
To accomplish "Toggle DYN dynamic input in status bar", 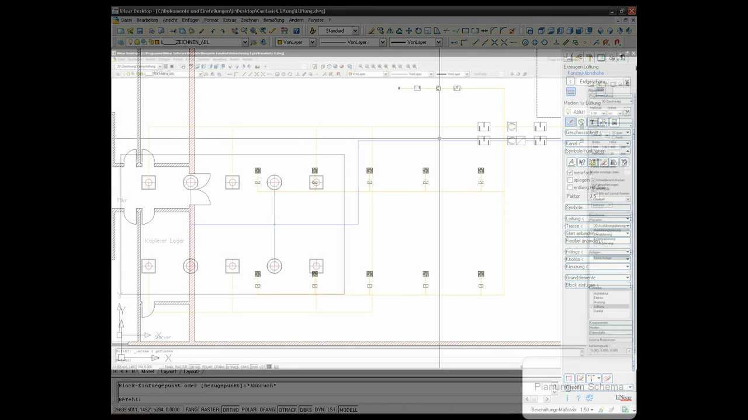I will tap(319, 409).
